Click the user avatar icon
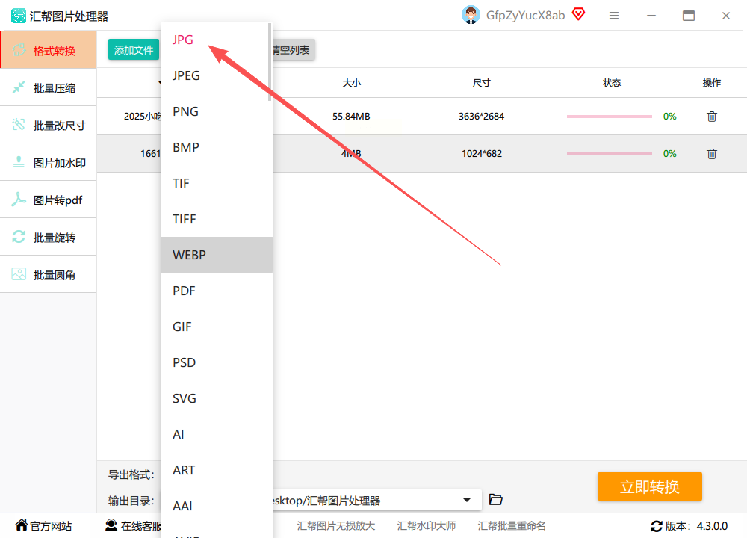This screenshot has width=747, height=538. coord(471,15)
